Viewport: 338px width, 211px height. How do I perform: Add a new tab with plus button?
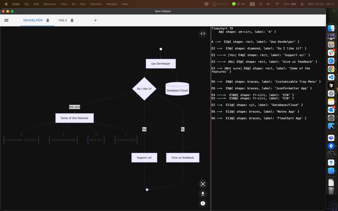(x=95, y=20)
